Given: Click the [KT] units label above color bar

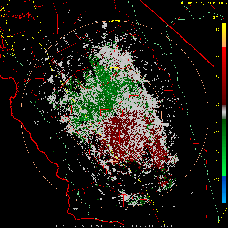Looking at the screenshot, I should (216, 17).
